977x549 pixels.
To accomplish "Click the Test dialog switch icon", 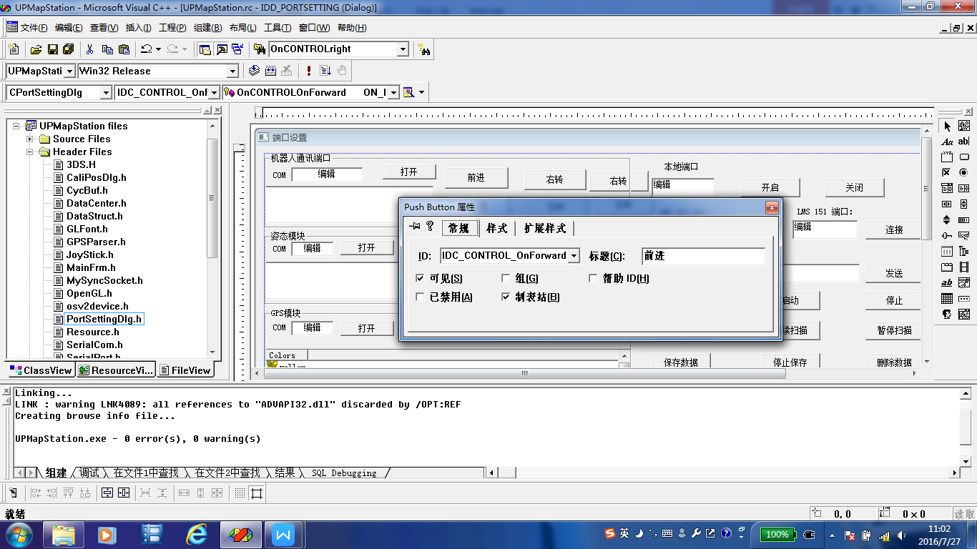I will tap(13, 493).
